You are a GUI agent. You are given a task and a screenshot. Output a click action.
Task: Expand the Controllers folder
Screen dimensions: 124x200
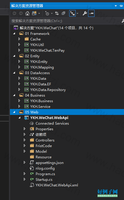25,140
